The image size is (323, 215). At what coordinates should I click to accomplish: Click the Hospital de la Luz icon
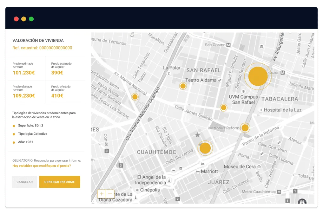260,110
